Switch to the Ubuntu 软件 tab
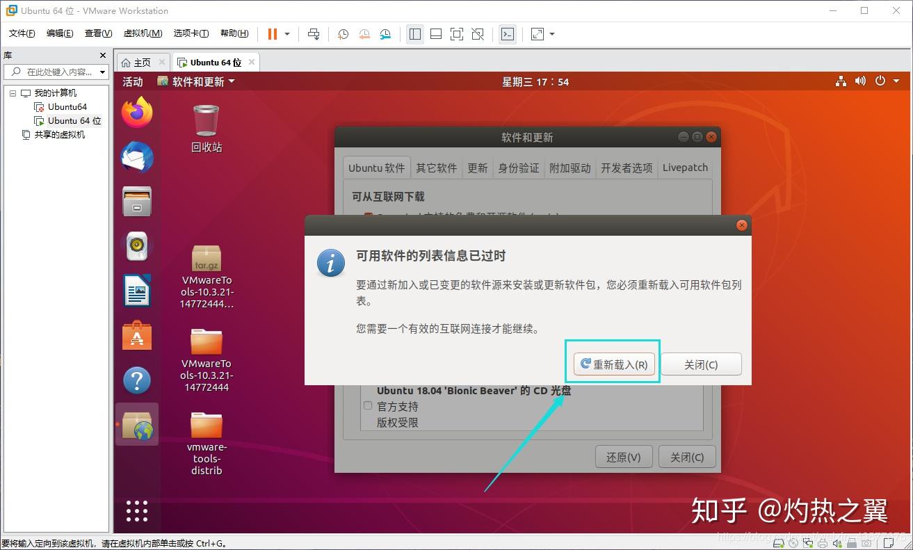 (x=376, y=168)
